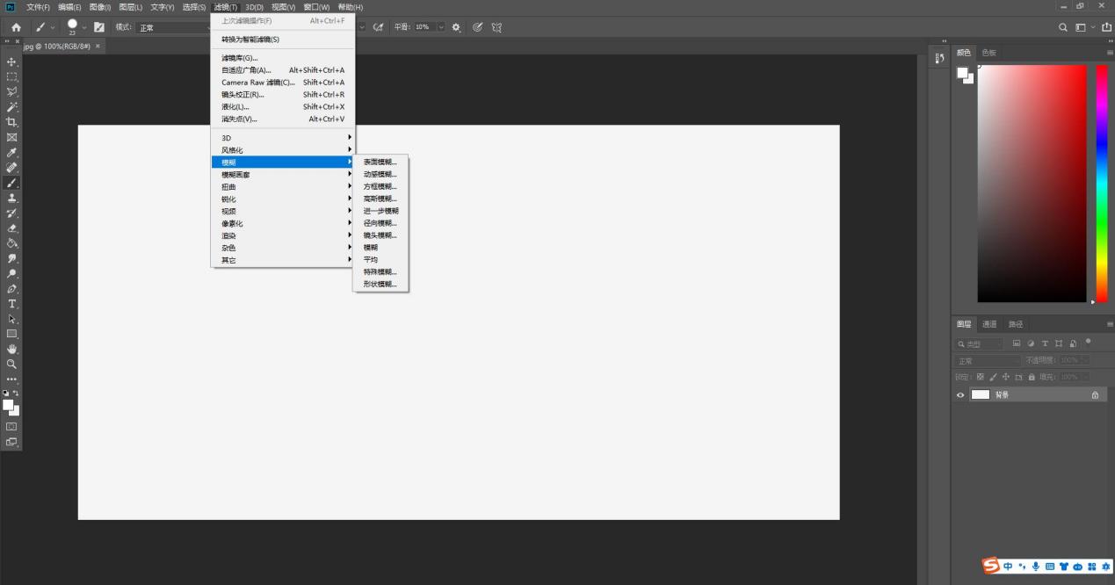Open the layer blend mode 正常 dropdown
1115x585 pixels.
tap(988, 360)
